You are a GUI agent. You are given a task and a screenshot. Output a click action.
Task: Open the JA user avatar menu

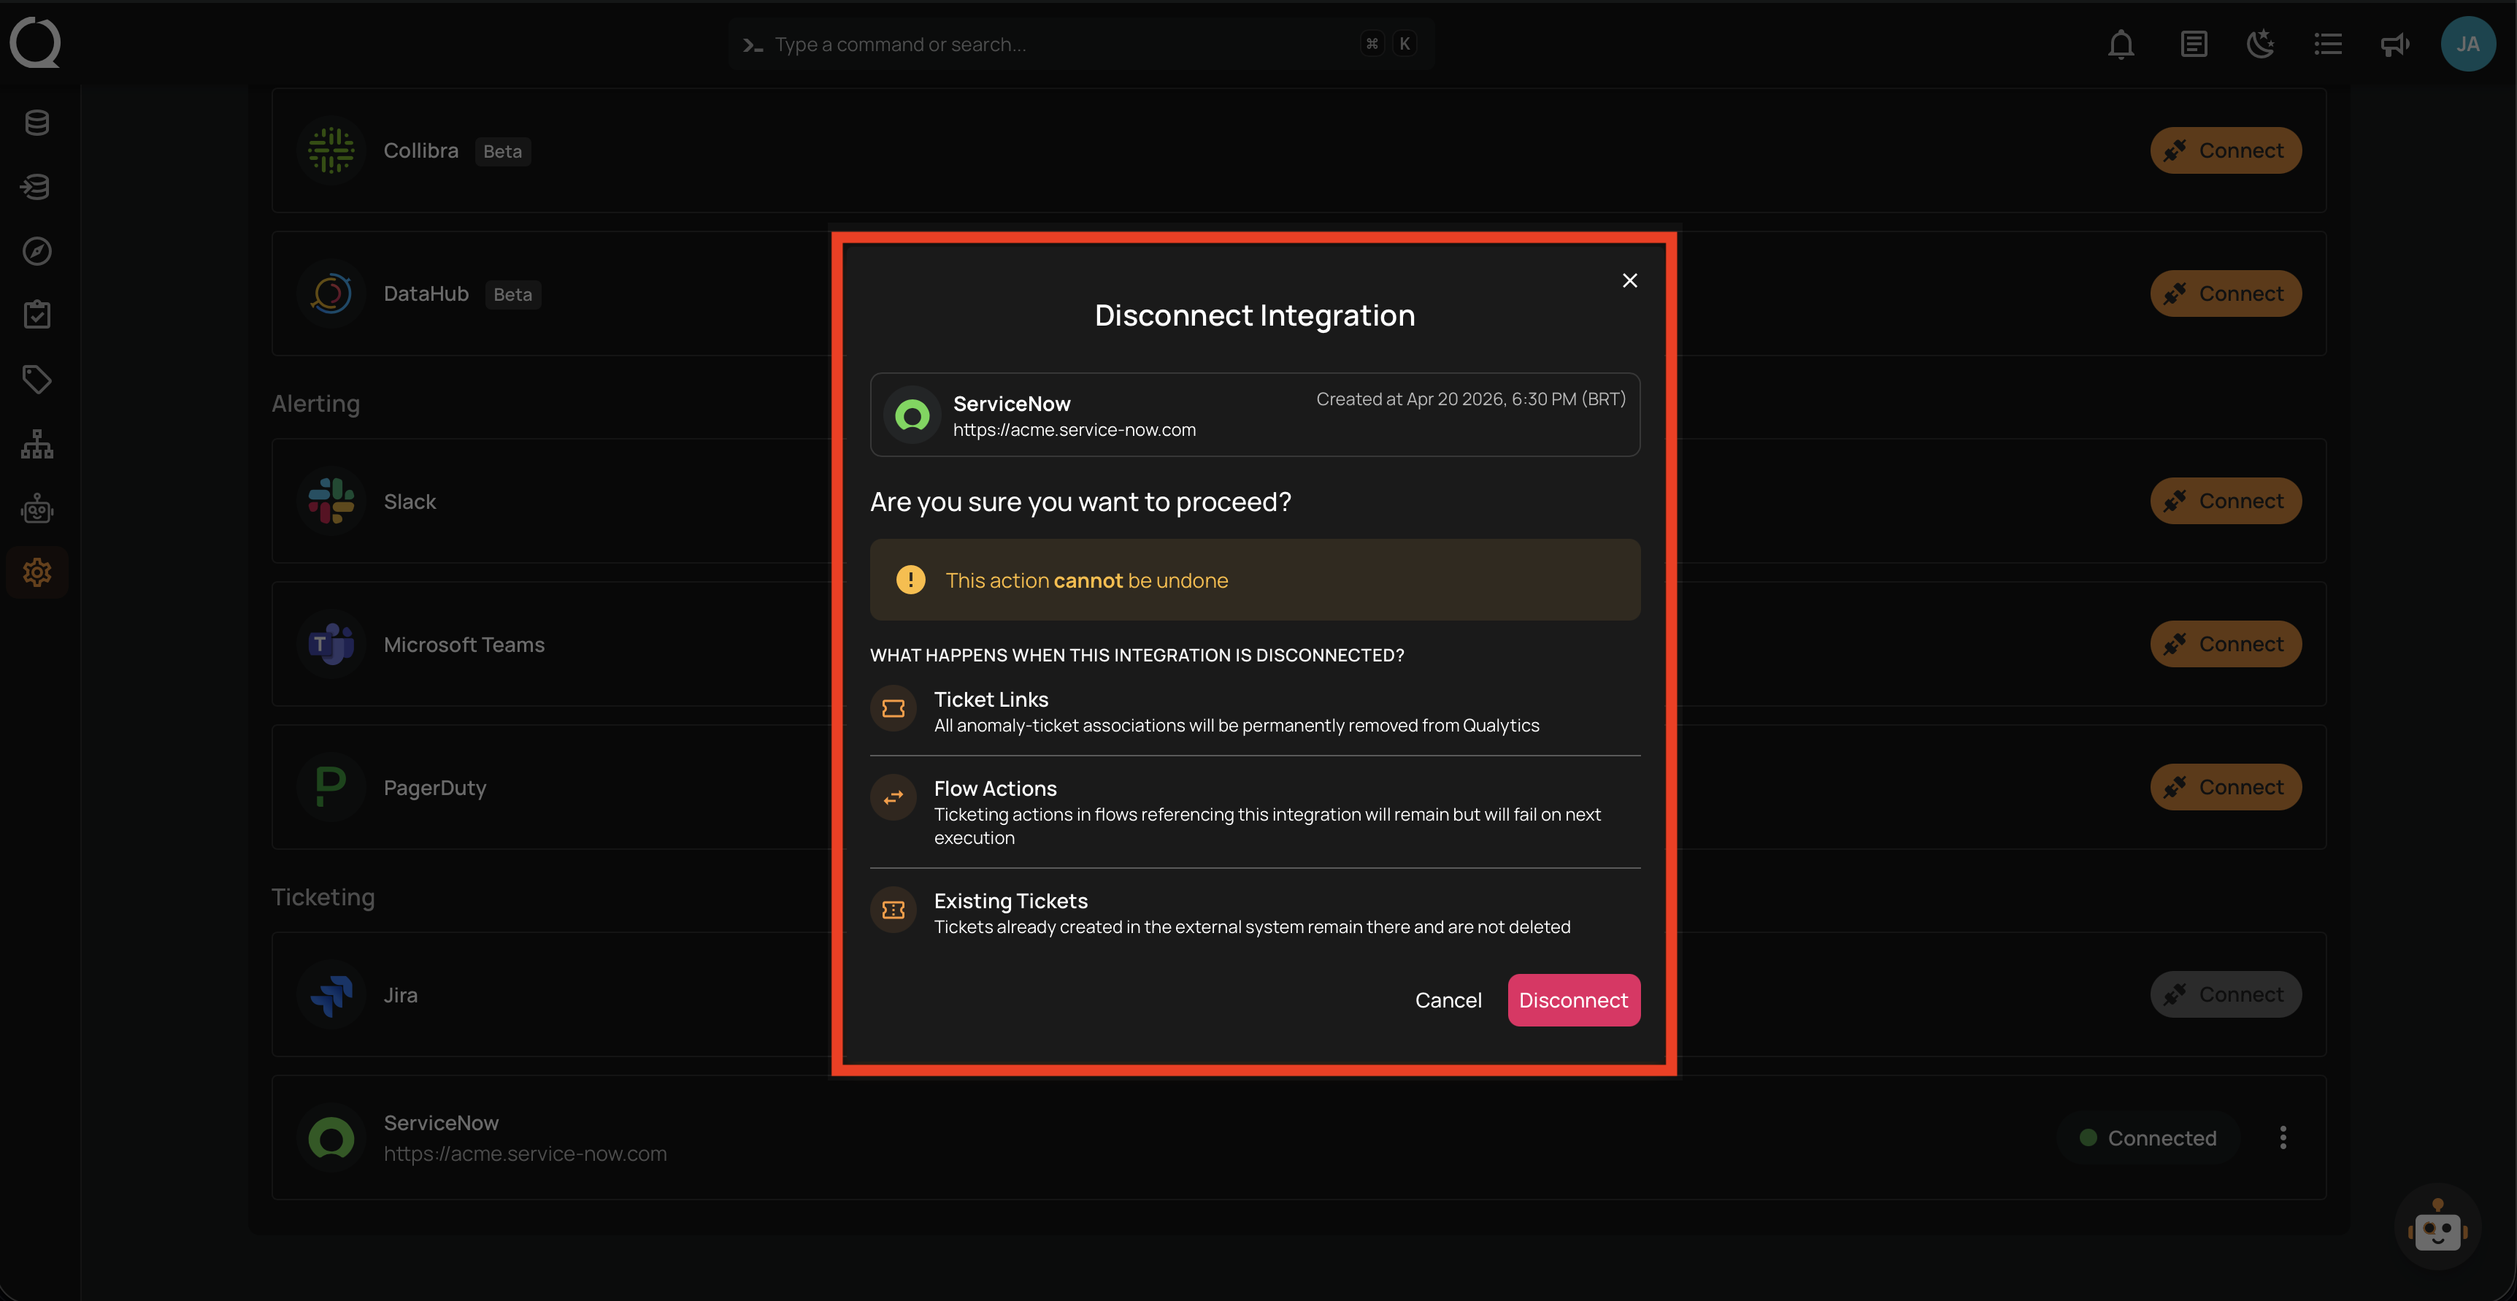(2468, 44)
